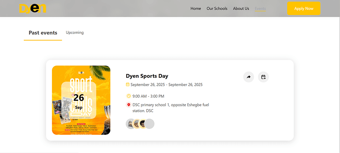Share the Dyen Sports Day event
The image size is (340, 153).
coord(249,77)
